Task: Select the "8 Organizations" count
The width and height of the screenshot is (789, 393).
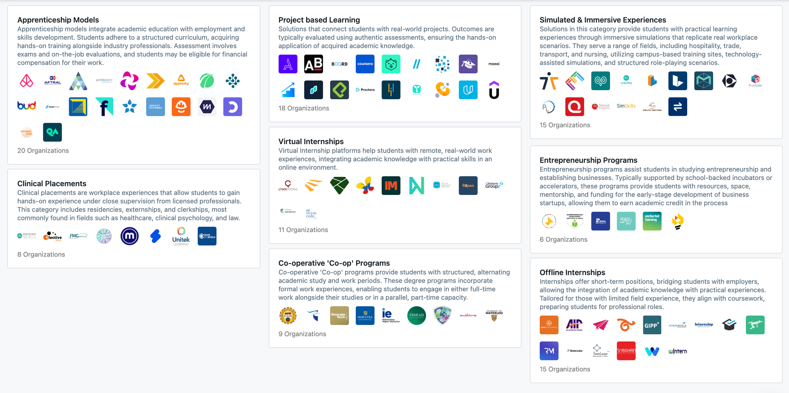Action: [41, 254]
